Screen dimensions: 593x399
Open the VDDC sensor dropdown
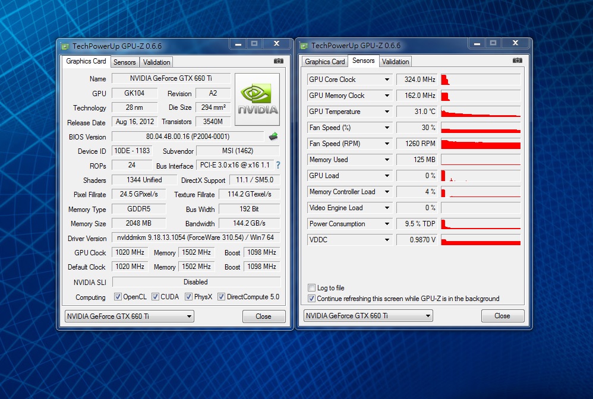pyautogui.click(x=387, y=239)
